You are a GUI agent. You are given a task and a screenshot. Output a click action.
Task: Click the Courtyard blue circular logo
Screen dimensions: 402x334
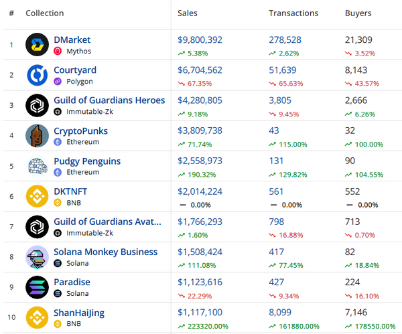[x=37, y=75]
